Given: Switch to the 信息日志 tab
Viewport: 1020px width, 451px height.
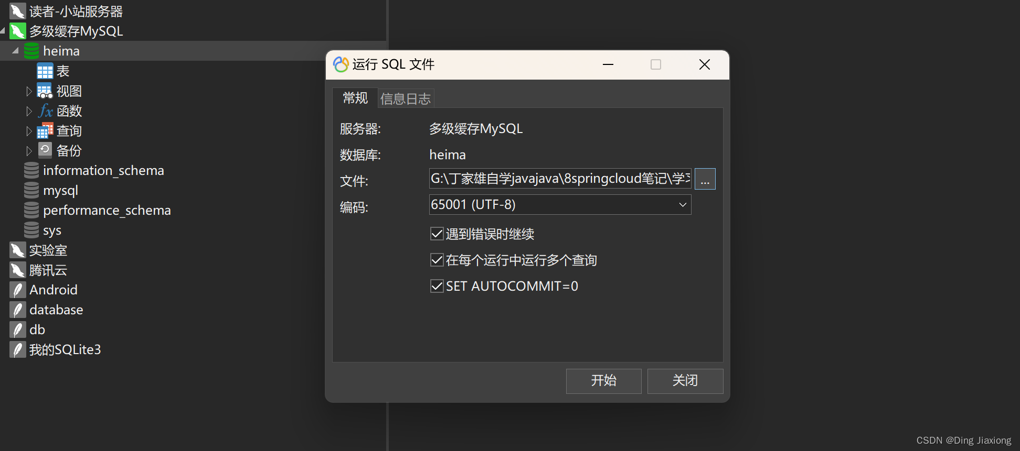Looking at the screenshot, I should point(406,98).
